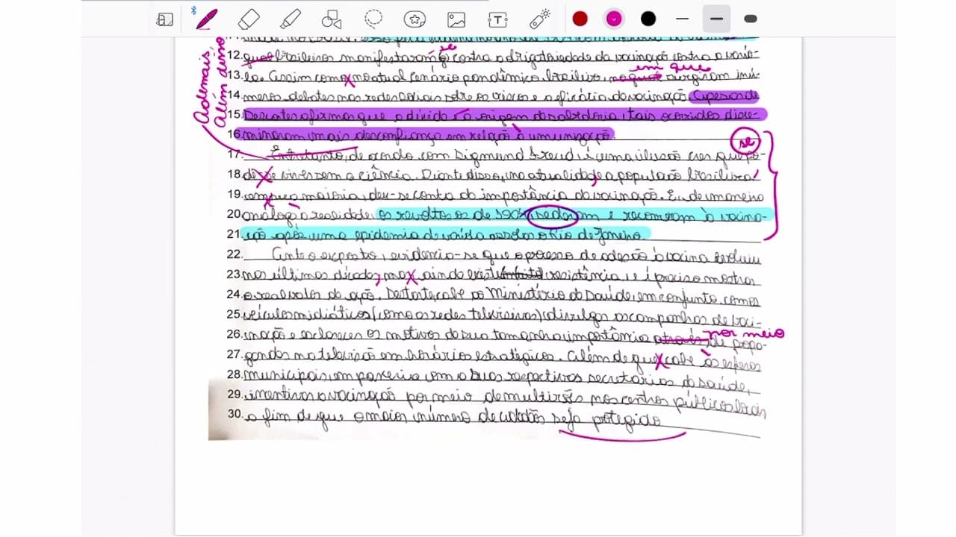Choose the thickest stroke width

tap(751, 19)
